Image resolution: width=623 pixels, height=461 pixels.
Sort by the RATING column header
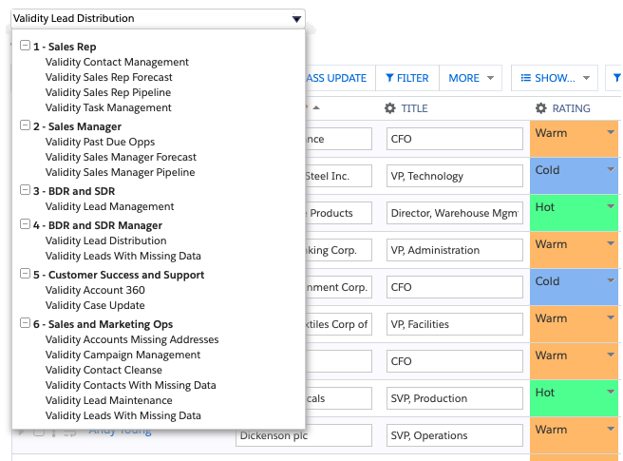(x=571, y=108)
